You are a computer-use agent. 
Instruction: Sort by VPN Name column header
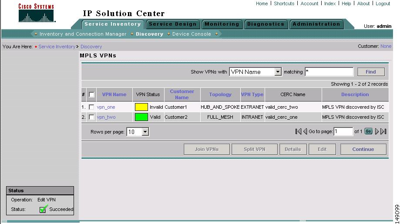114,94
